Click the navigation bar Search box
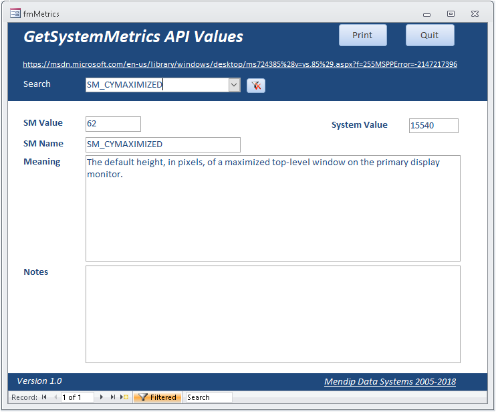 209,397
